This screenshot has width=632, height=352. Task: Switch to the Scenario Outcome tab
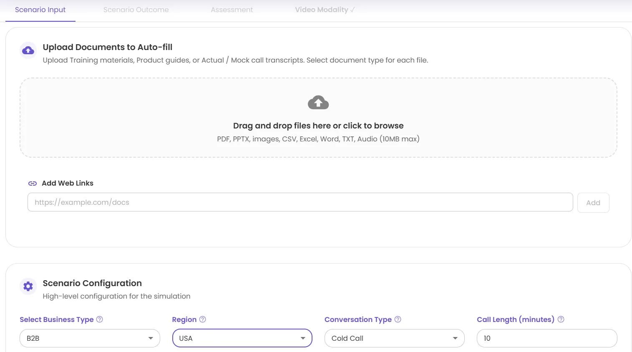[x=136, y=10]
